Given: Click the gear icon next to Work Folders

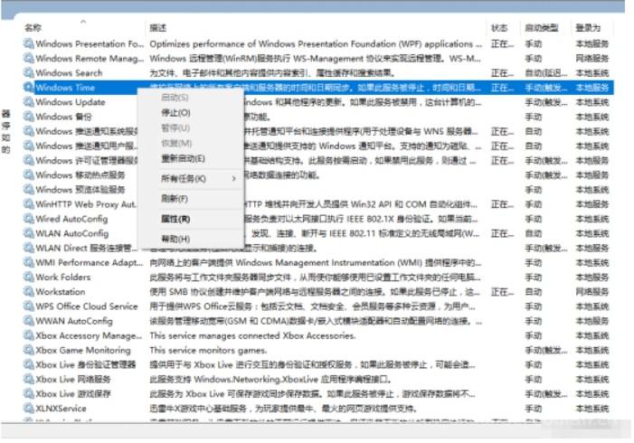Looking at the screenshot, I should [x=28, y=277].
